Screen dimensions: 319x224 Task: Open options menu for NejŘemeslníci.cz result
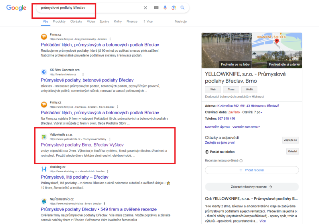104,203
